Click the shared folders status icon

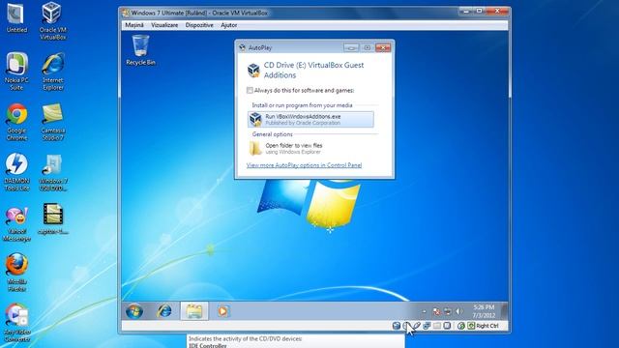(437, 326)
